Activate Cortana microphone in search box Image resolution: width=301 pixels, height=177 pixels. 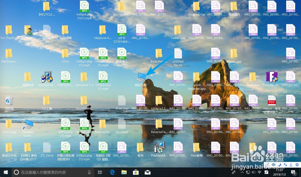pos(89,172)
